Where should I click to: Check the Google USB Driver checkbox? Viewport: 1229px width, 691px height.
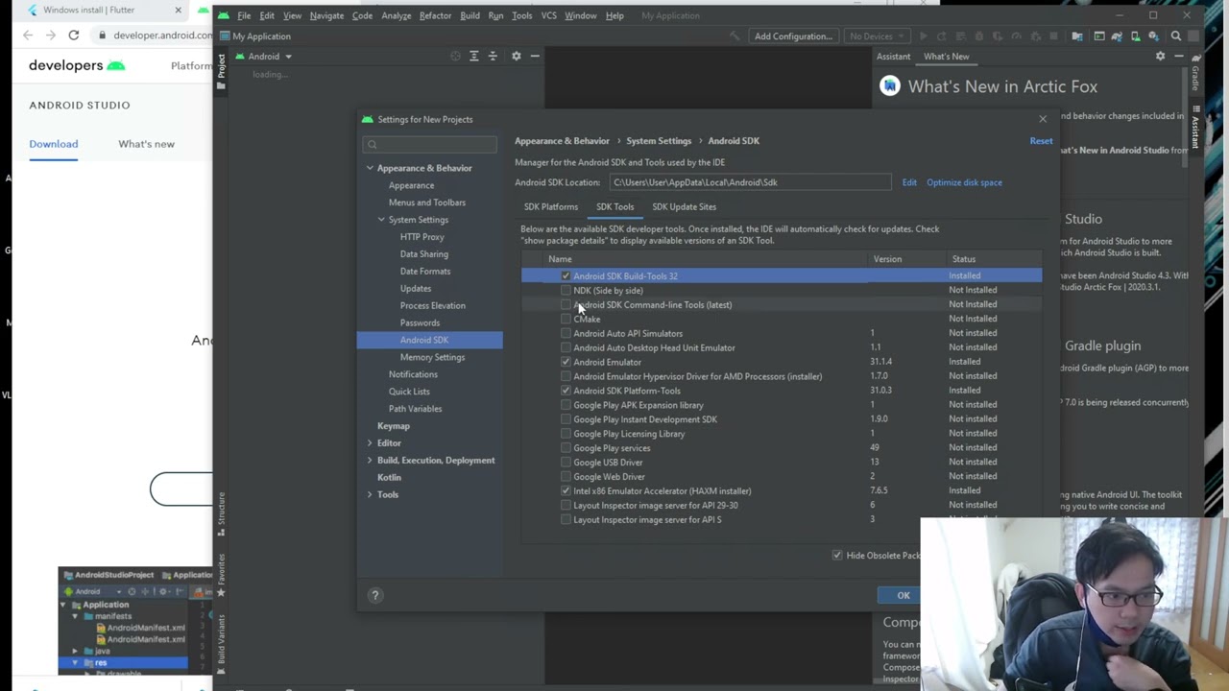566,463
